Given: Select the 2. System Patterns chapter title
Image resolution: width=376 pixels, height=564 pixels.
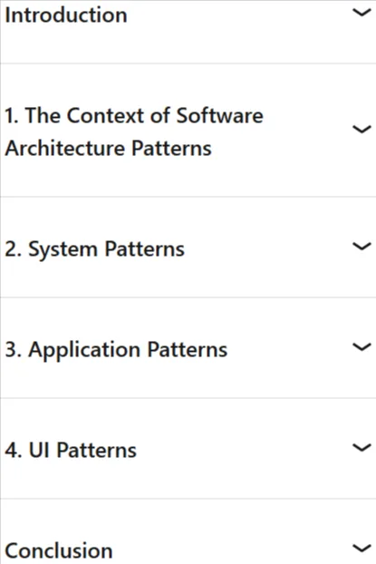Looking at the screenshot, I should pos(94,249).
